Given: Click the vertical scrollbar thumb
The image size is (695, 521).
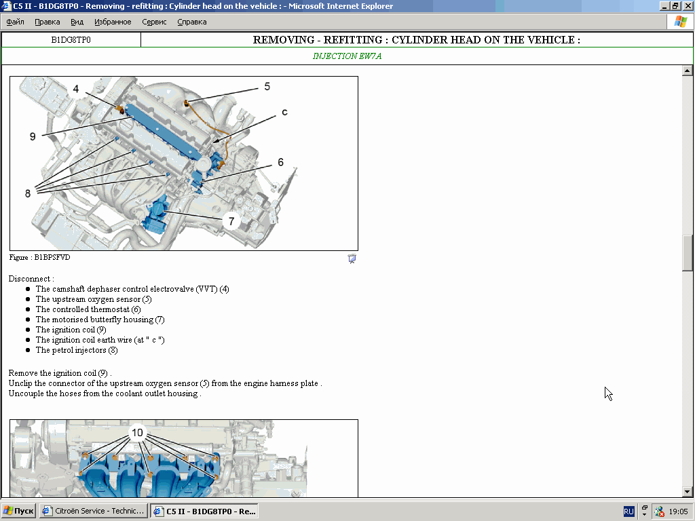Looking at the screenshot, I should pos(687,252).
